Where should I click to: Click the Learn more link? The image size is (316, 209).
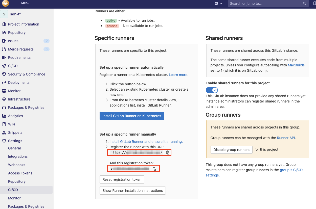click(178, 75)
